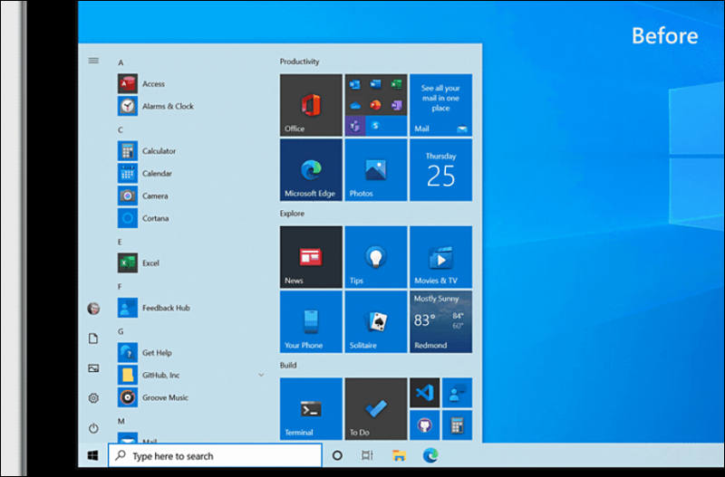Launch Alarms & Clock from app list
The image size is (725, 477).
pyautogui.click(x=156, y=106)
